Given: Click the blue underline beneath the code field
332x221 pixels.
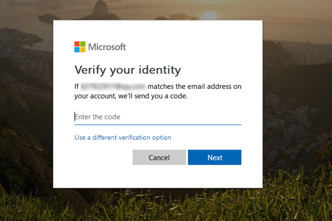Looking at the screenshot, I should 158,124.
